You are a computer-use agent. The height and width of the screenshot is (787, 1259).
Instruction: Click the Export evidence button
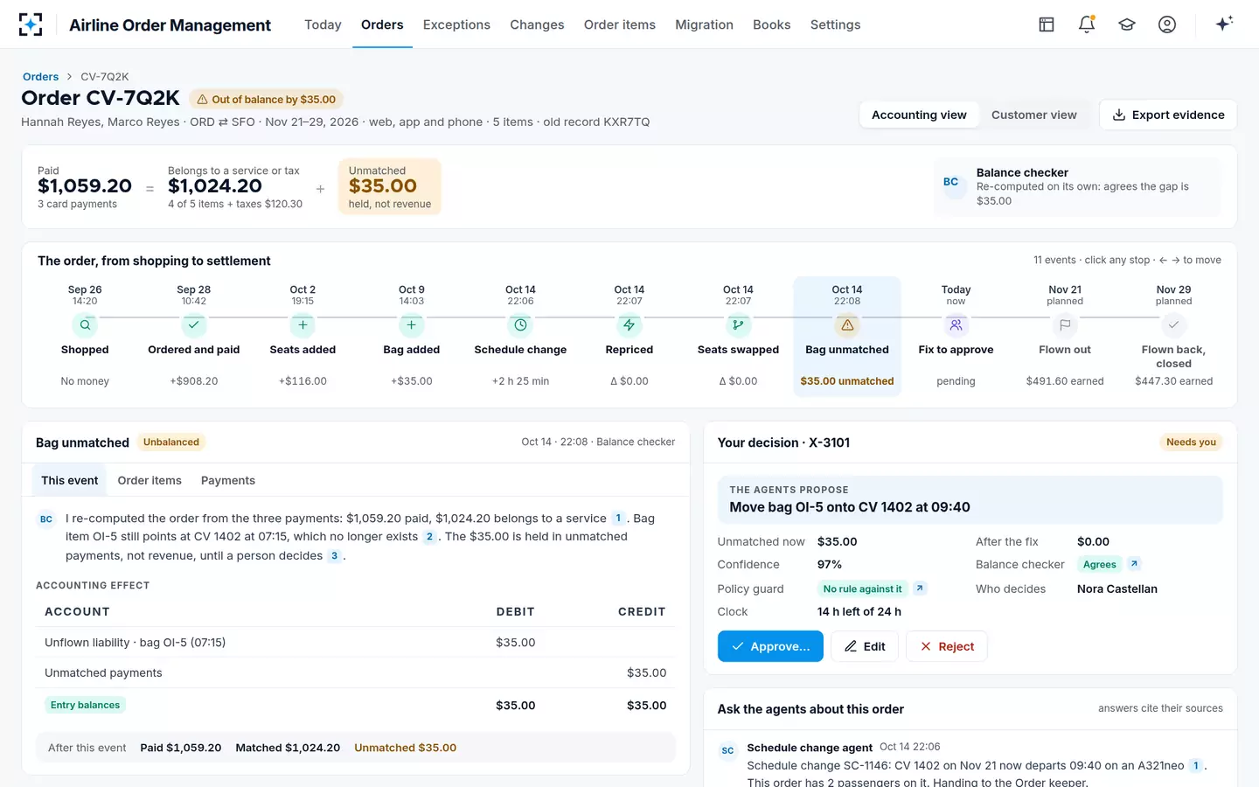tap(1168, 115)
